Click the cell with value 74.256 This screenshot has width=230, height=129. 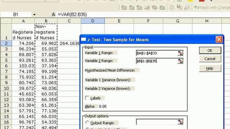(x=23, y=43)
